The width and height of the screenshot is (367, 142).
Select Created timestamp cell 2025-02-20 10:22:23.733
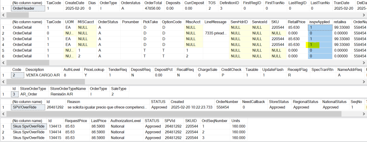pyautogui.click(x=192, y=107)
